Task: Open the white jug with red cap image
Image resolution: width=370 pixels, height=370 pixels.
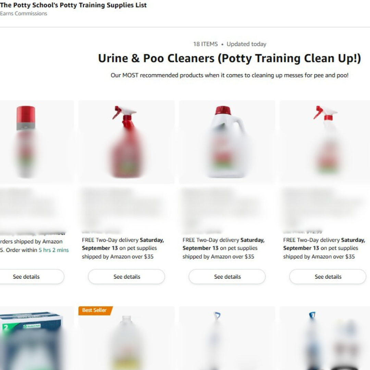Action: click(227, 142)
